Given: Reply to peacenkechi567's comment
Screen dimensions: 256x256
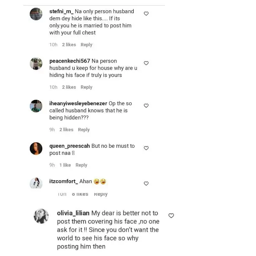Looking at the screenshot, I should pos(86,87).
